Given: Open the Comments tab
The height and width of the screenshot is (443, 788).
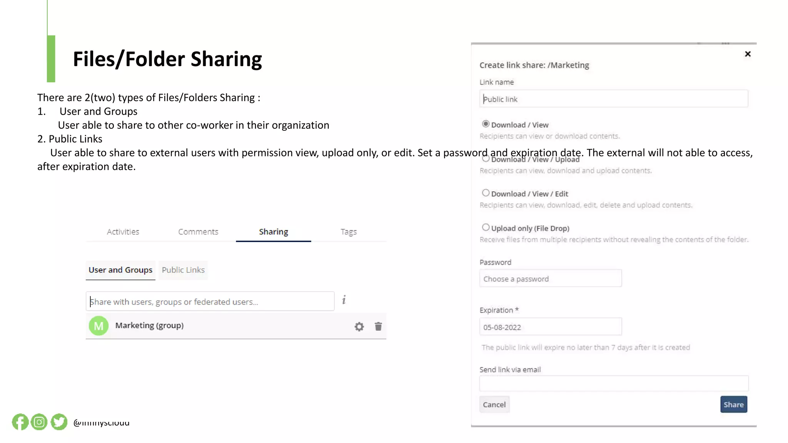Looking at the screenshot, I should [198, 231].
